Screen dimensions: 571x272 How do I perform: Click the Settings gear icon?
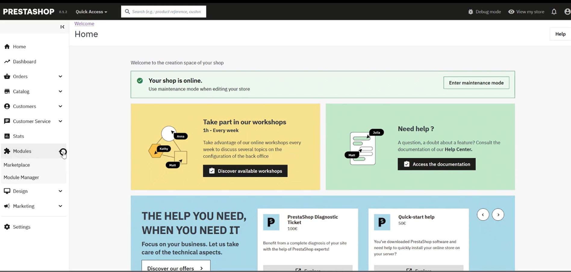point(7,227)
